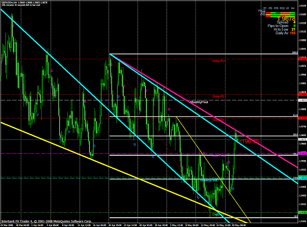Viewport: 307px width, 227px height.
Task: Click the magenta Daily Pivot label
Action: coord(218,156)
